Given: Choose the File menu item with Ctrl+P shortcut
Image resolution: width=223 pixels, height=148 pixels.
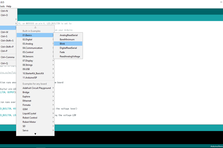Looking at the screenshot, I should coord(9,51).
